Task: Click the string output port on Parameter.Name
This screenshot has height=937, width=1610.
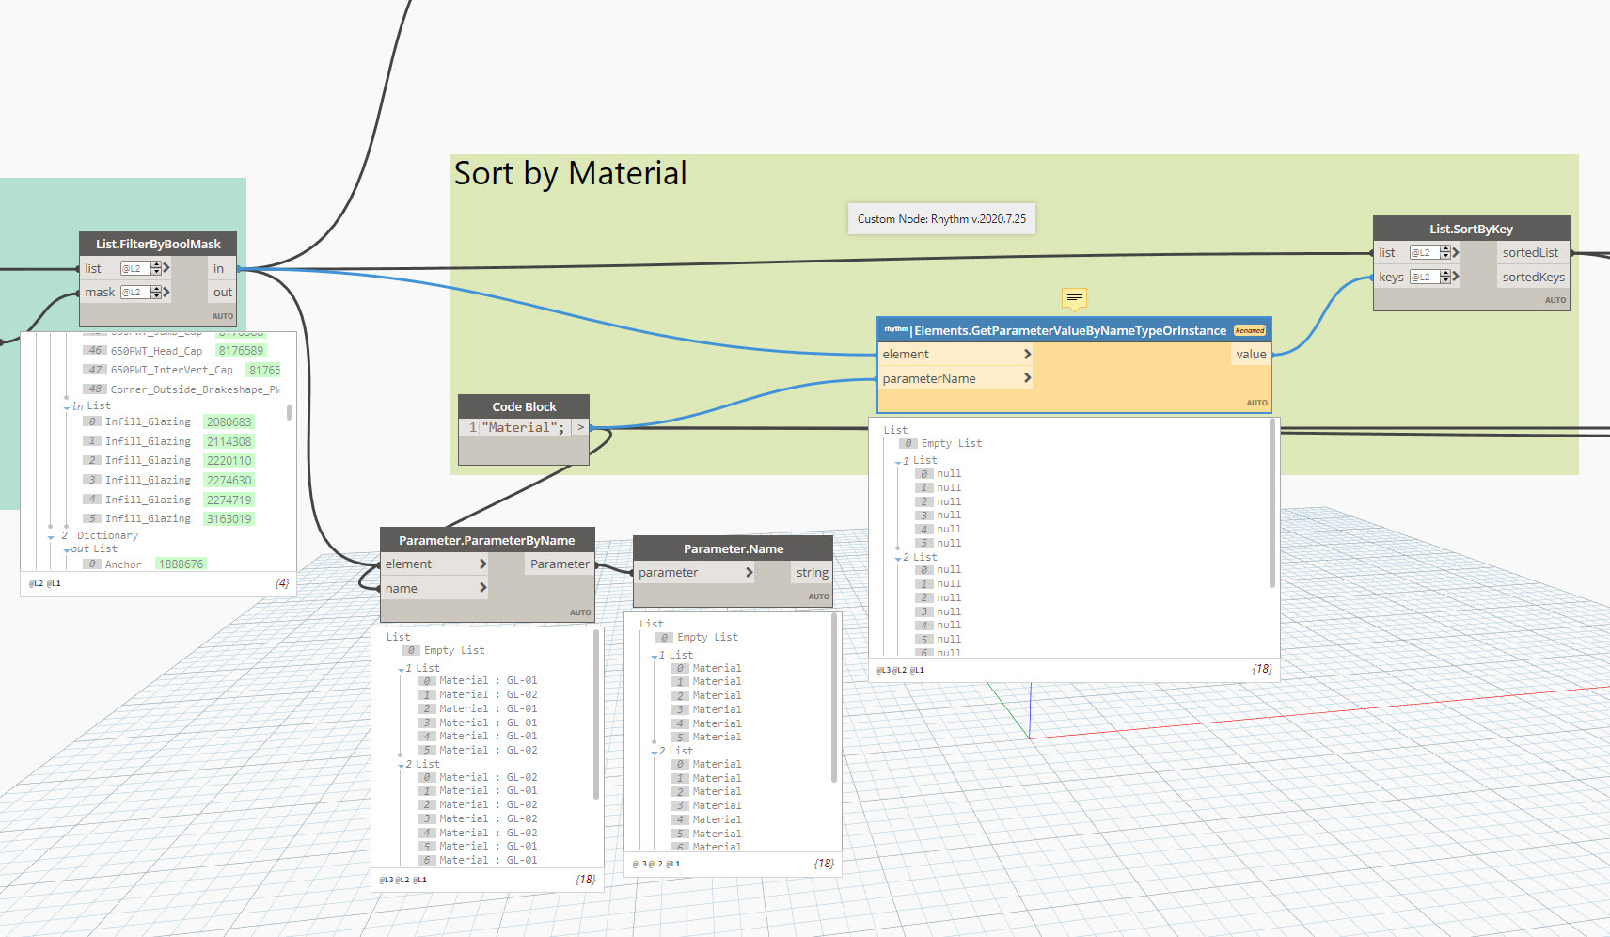Action: (x=812, y=572)
